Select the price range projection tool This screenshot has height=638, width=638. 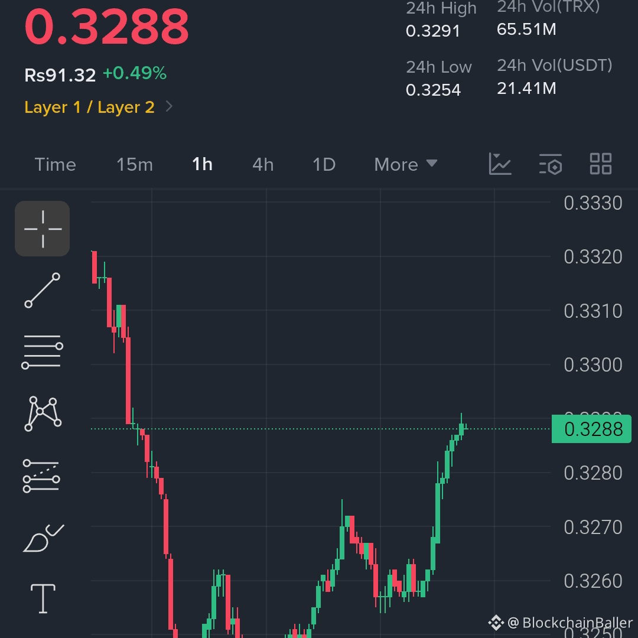tap(41, 476)
